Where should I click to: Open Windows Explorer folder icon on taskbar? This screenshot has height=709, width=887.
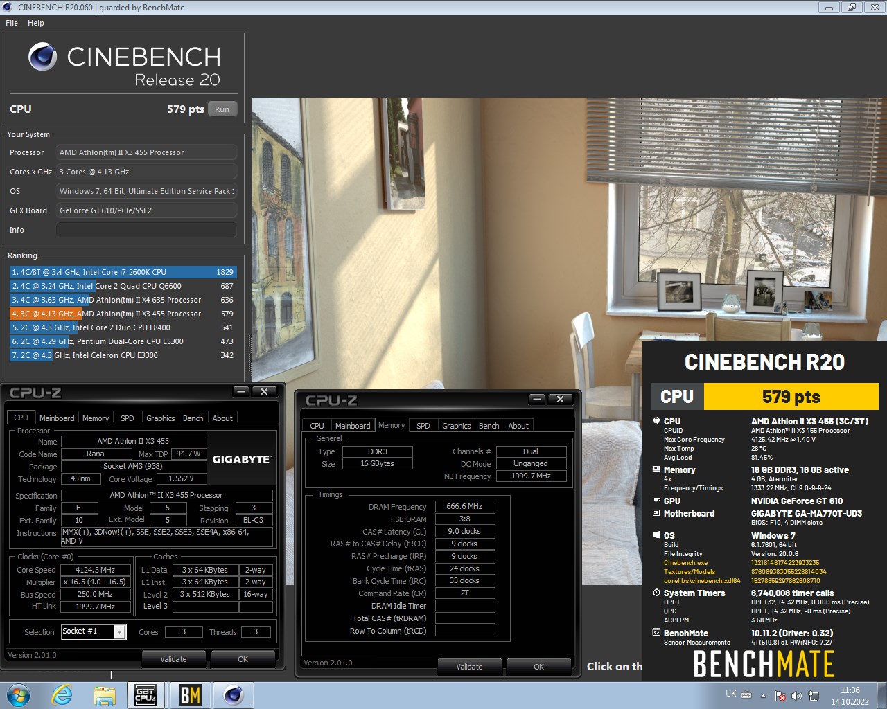coord(105,695)
